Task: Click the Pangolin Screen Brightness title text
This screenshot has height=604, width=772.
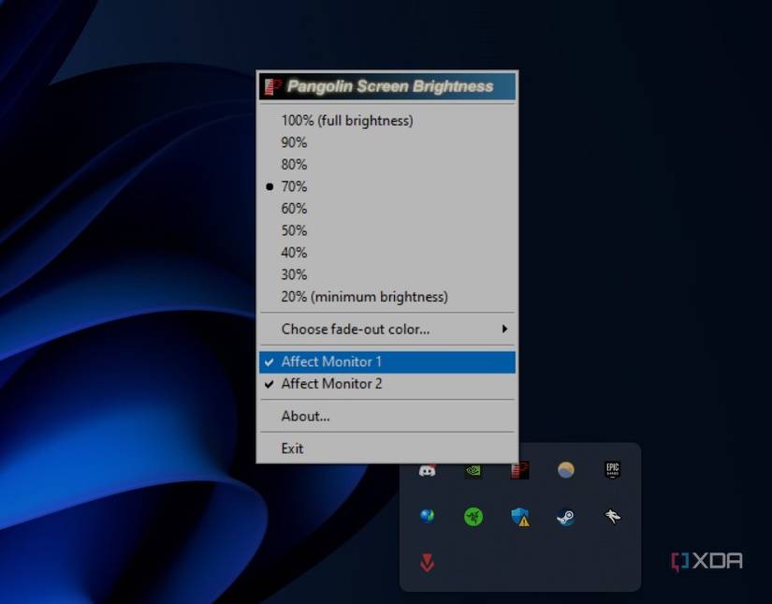Action: pyautogui.click(x=390, y=86)
